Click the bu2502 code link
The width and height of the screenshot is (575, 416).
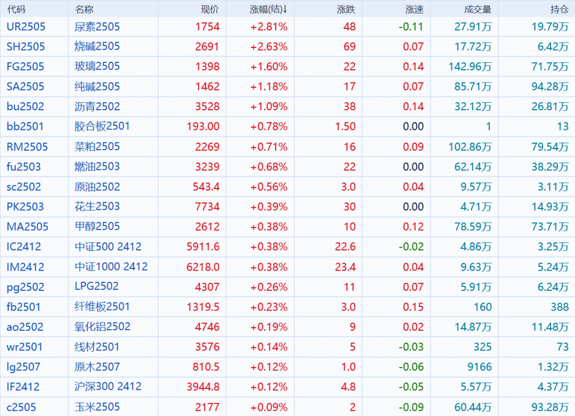(25, 107)
